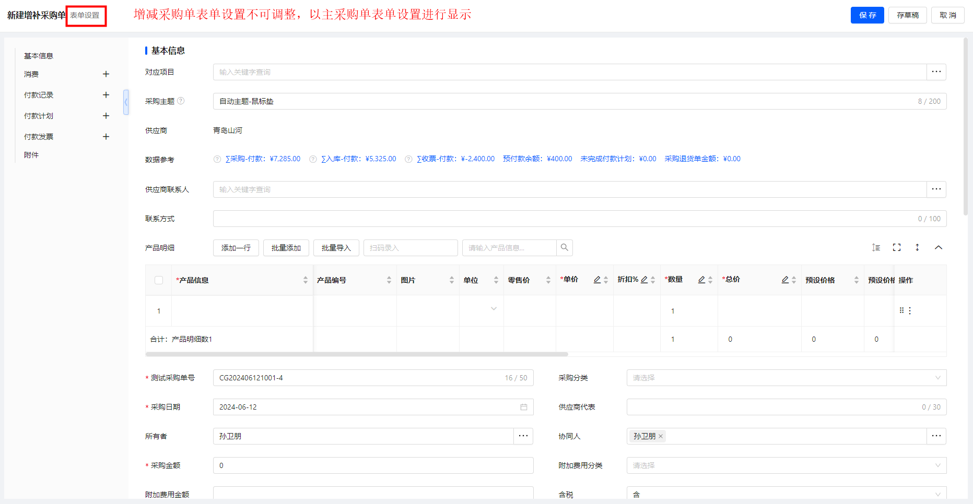Open the 附加费用分类 dropdown
973x504 pixels.
[x=787, y=465]
